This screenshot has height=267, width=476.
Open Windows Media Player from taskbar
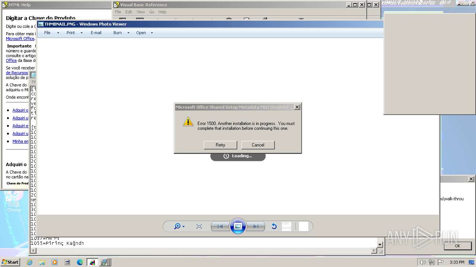[x=55, y=262]
